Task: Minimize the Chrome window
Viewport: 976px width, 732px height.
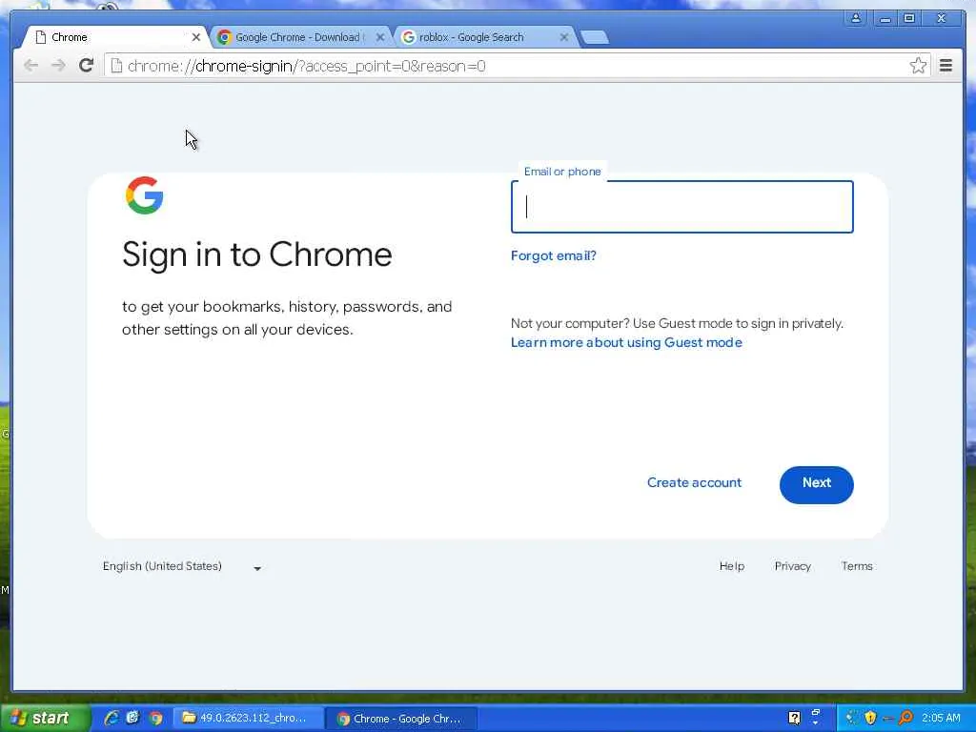Action: click(x=884, y=18)
